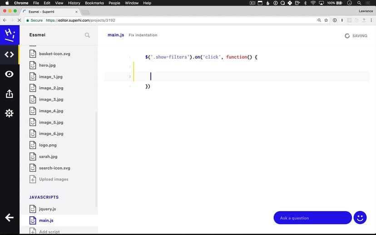Select logo.png file
The height and width of the screenshot is (235, 376).
48,145
